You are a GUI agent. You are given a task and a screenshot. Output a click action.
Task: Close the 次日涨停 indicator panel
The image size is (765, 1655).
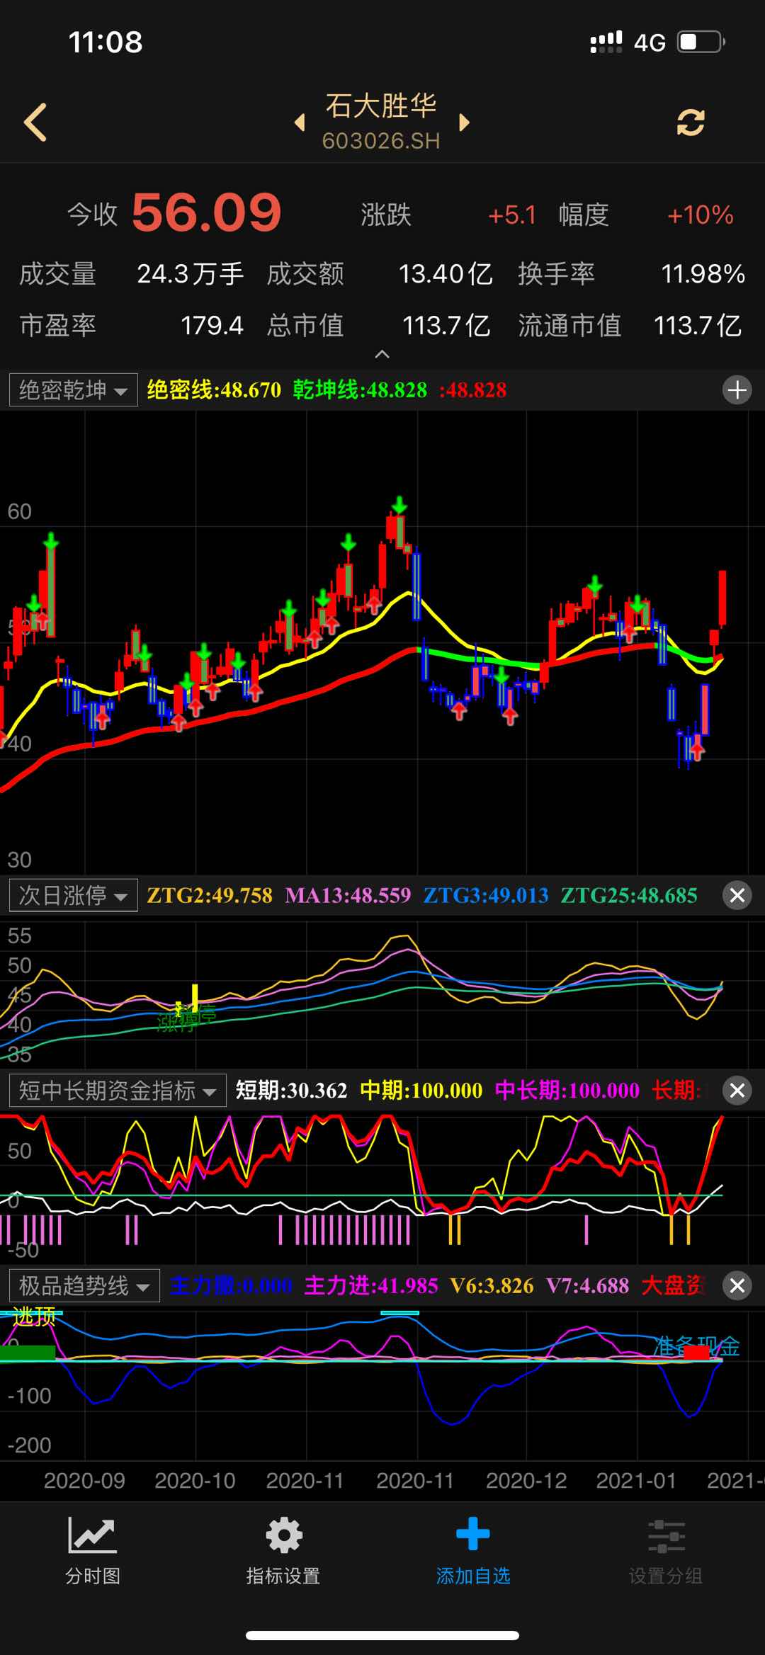tap(737, 895)
